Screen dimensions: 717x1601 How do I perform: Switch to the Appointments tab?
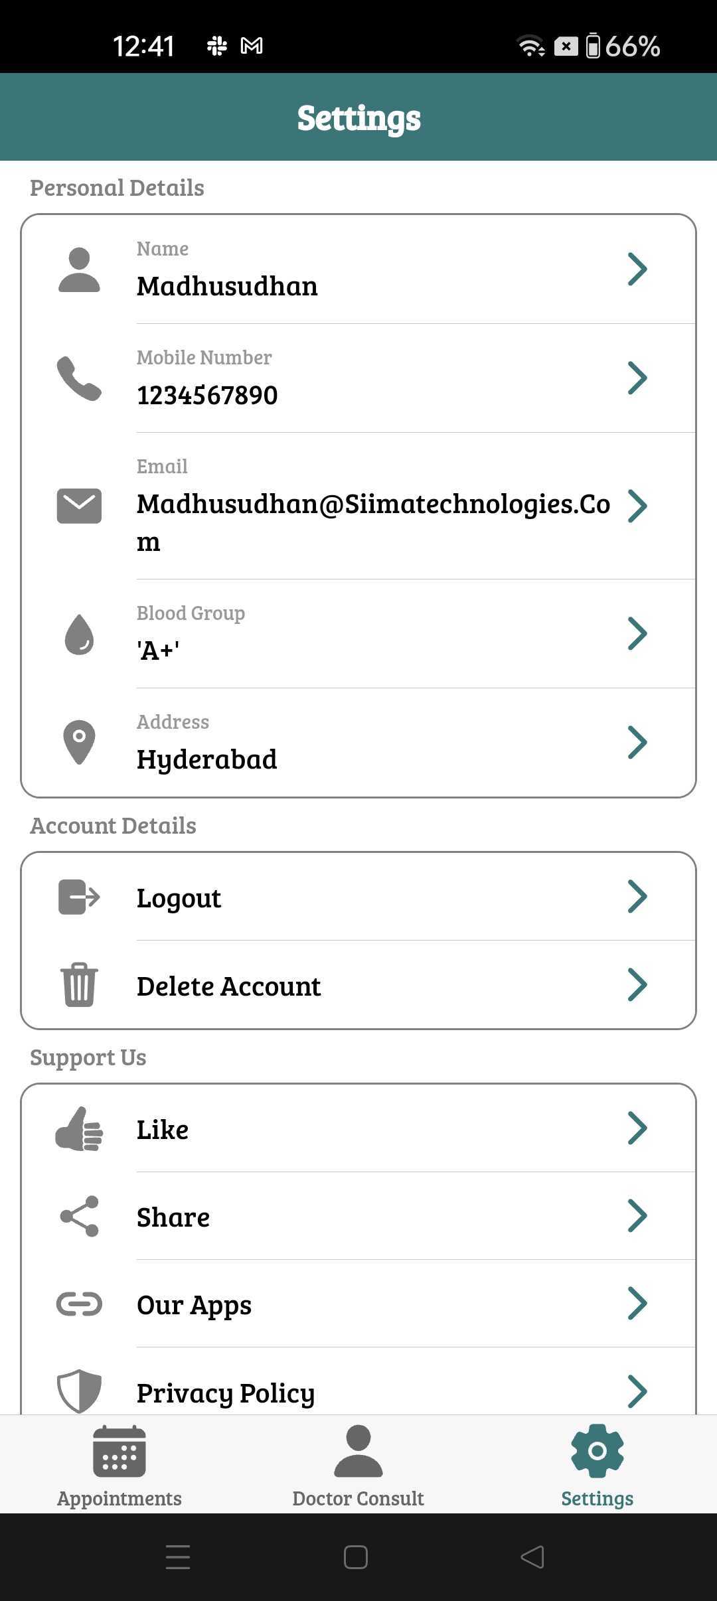point(119,1464)
